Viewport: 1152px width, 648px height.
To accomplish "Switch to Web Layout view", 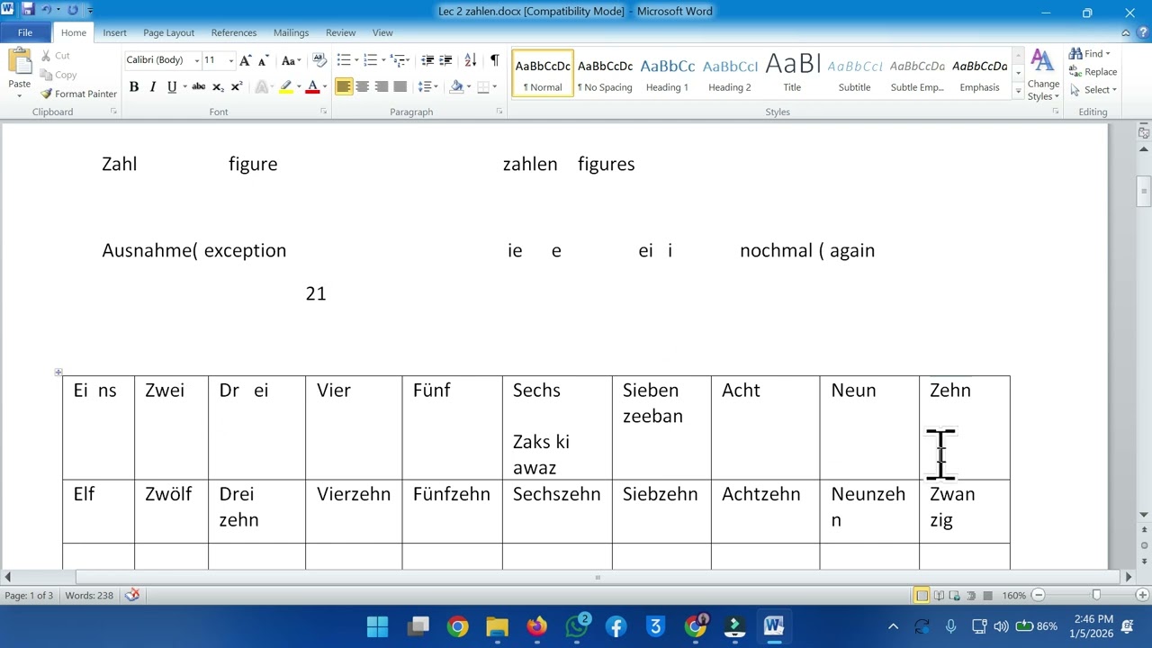I will point(955,595).
